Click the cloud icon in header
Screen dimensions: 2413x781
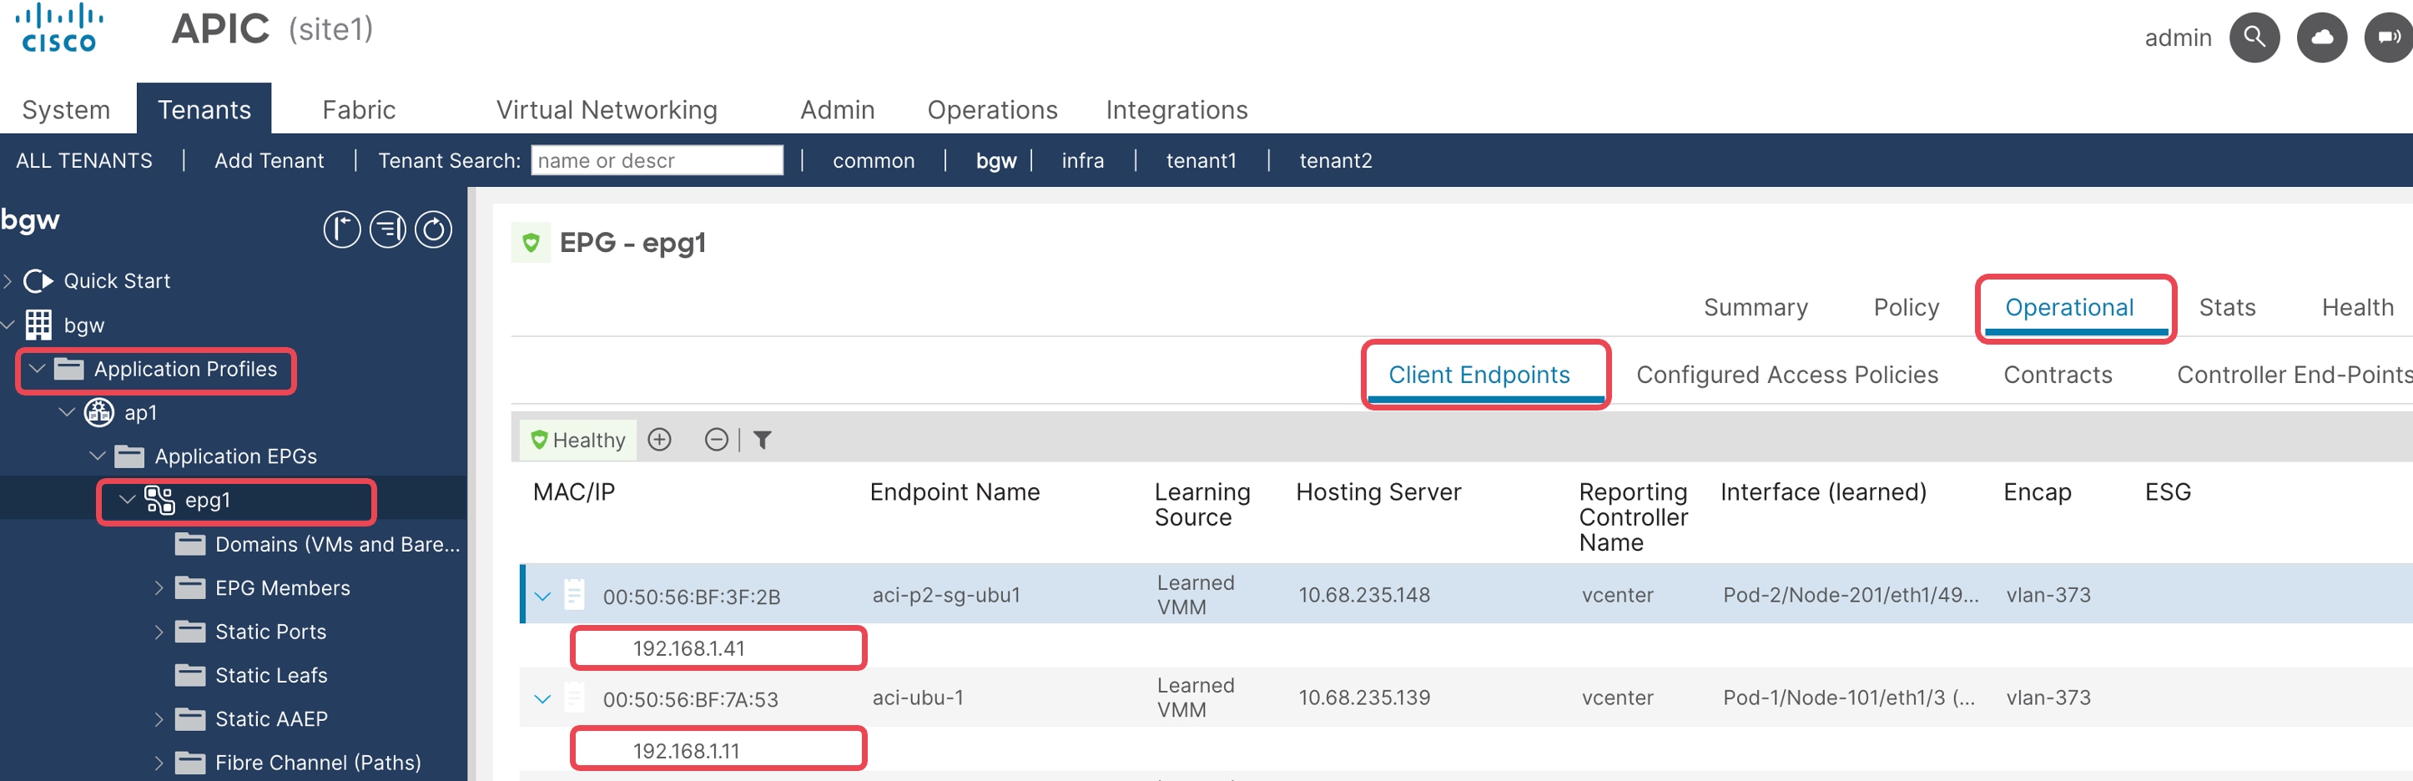2321,38
